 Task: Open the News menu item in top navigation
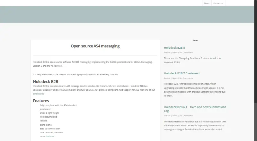207,3
